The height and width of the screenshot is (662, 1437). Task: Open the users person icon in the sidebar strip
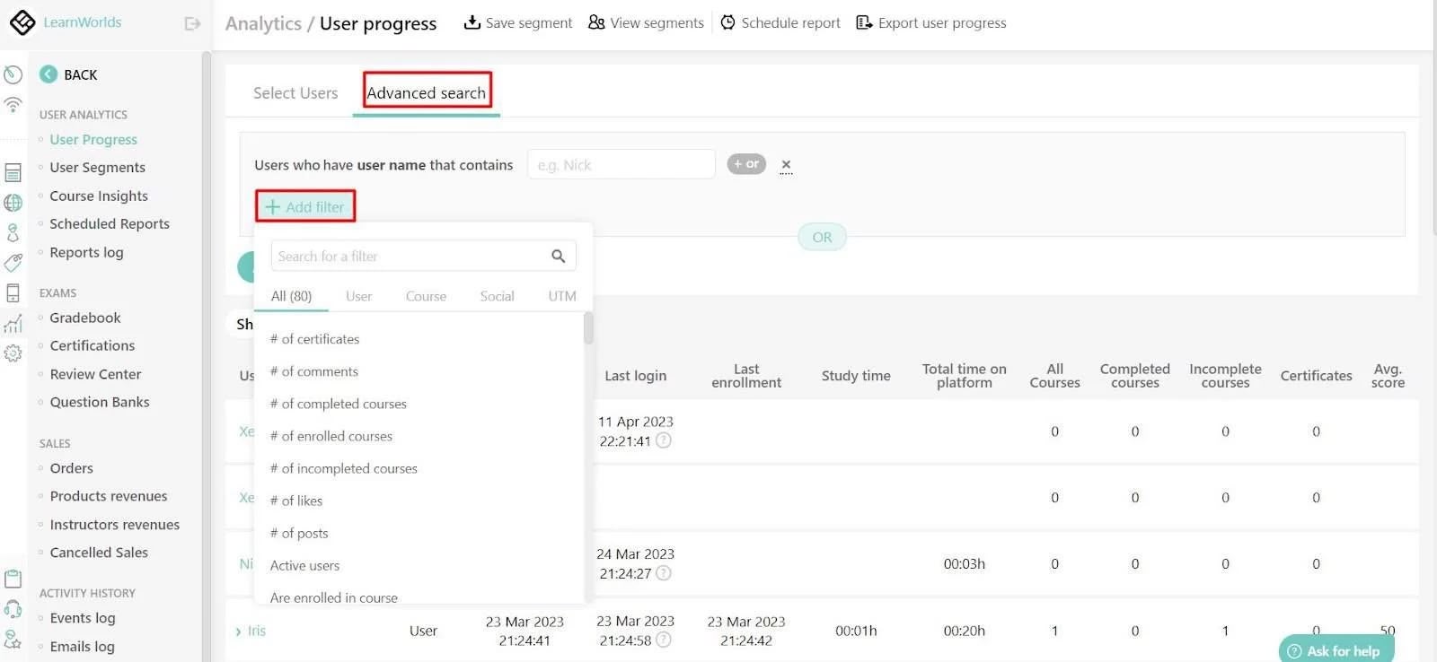[x=13, y=232]
